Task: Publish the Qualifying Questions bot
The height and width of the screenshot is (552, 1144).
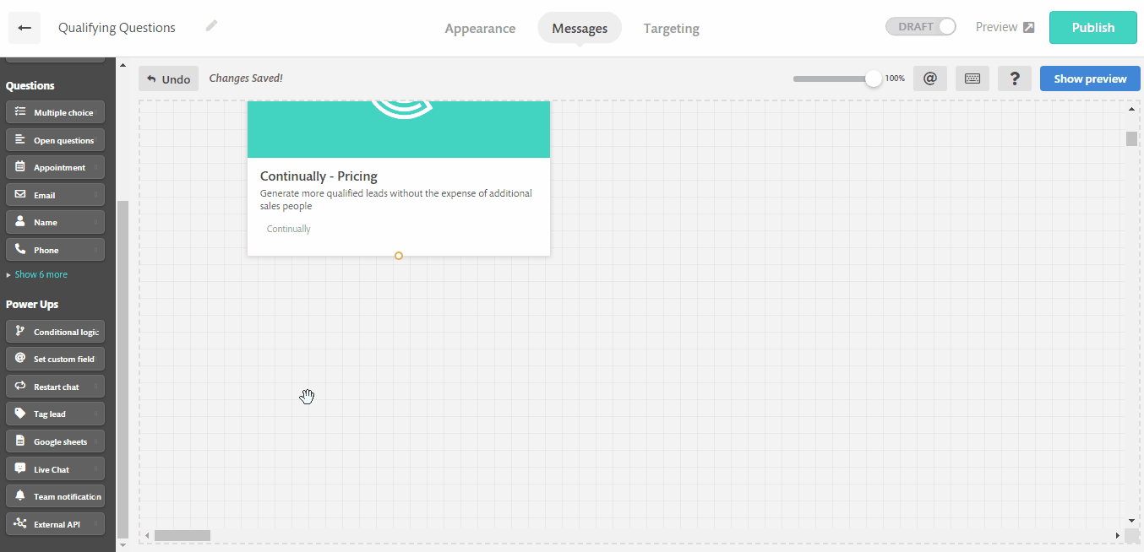Action: click(1092, 27)
